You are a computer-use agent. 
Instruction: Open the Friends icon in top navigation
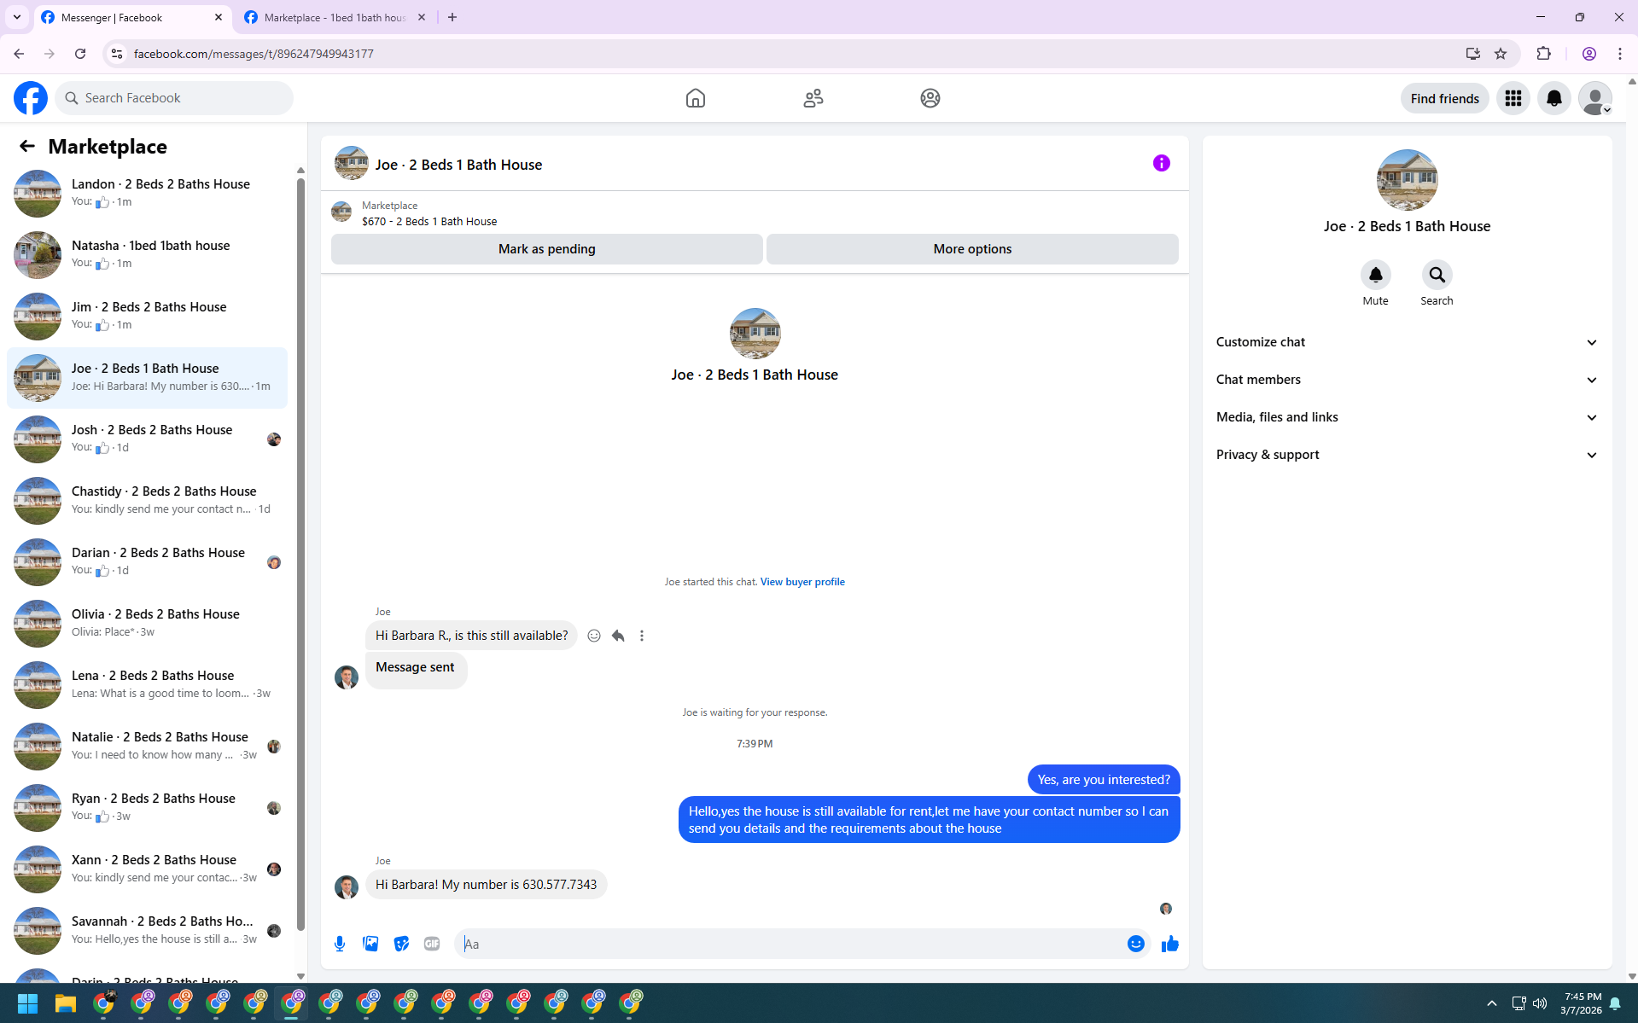[x=813, y=98]
